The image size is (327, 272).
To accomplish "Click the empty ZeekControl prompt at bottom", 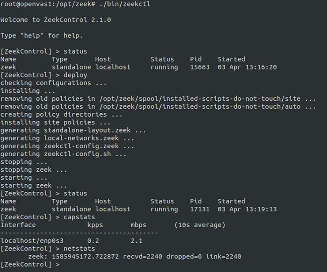I will [30, 265].
